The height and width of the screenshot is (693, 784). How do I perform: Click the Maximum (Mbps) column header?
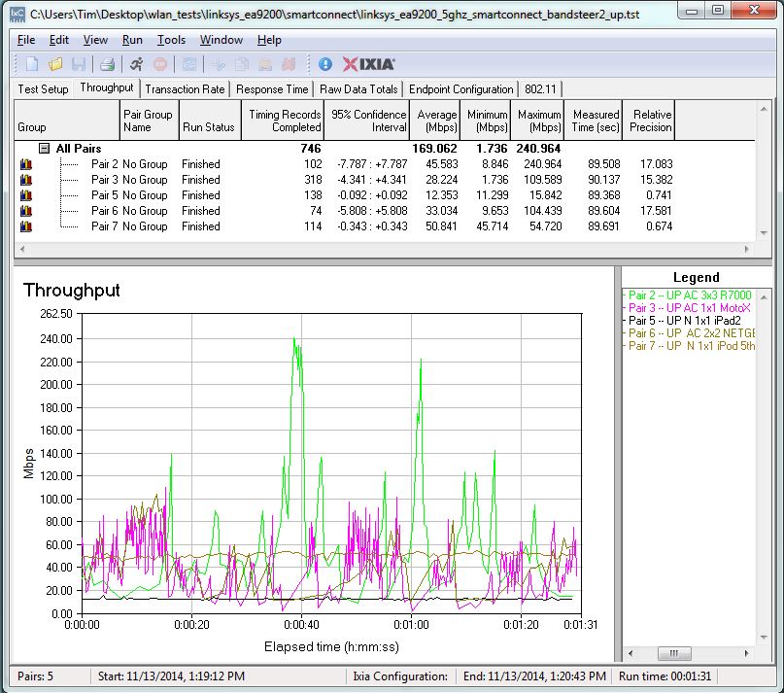click(538, 121)
